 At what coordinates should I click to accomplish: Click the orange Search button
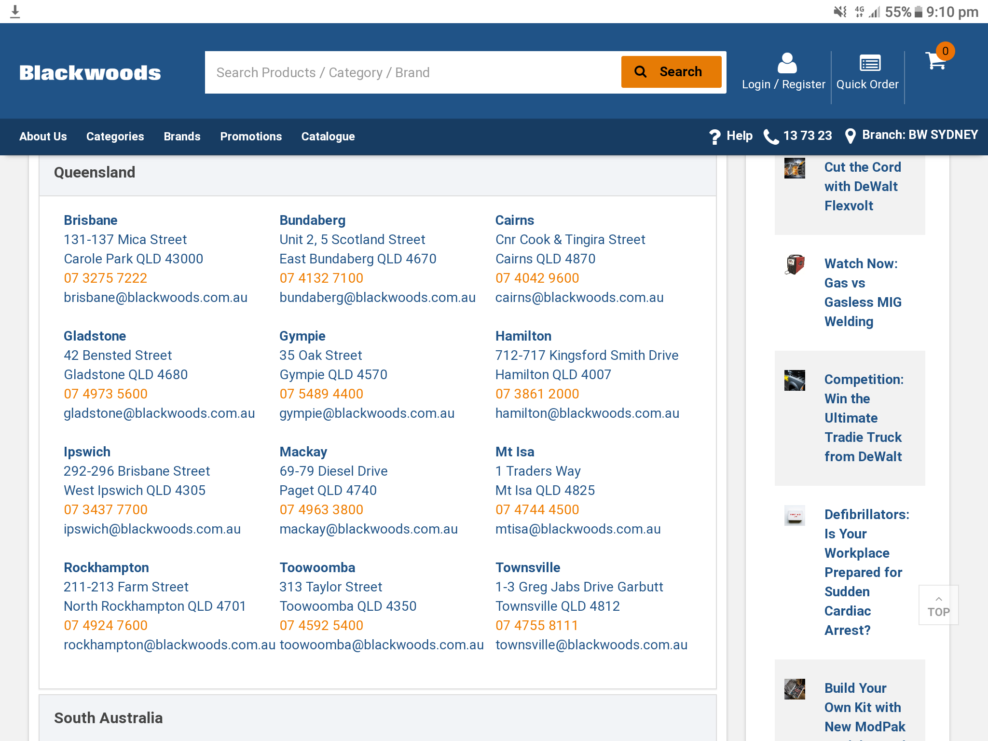click(671, 72)
